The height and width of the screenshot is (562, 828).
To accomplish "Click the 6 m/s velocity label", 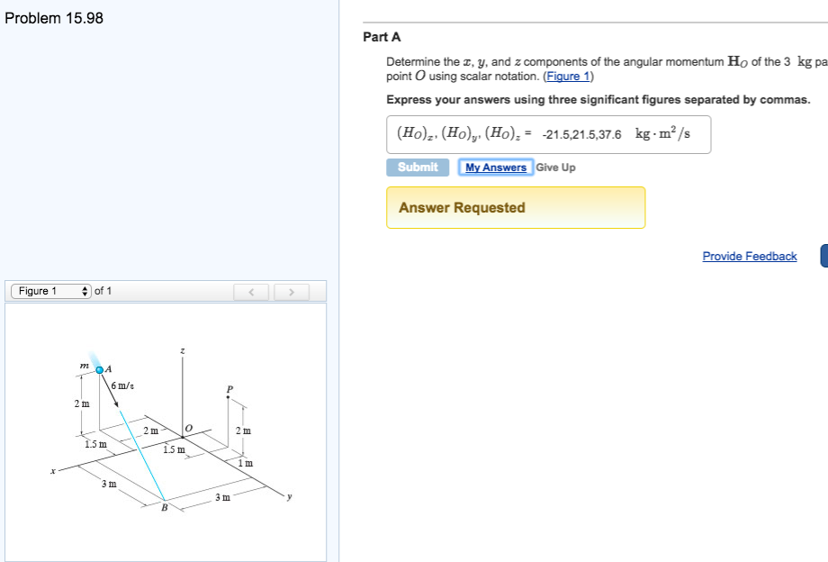I will coord(123,385).
